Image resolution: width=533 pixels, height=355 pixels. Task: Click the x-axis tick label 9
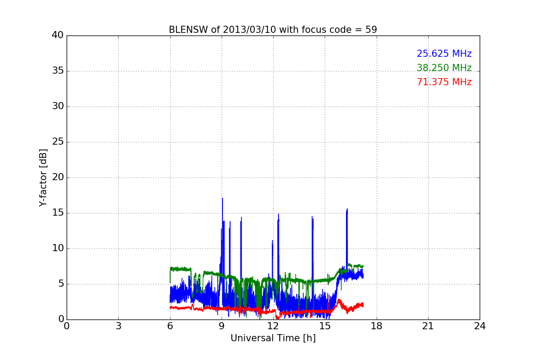222,326
